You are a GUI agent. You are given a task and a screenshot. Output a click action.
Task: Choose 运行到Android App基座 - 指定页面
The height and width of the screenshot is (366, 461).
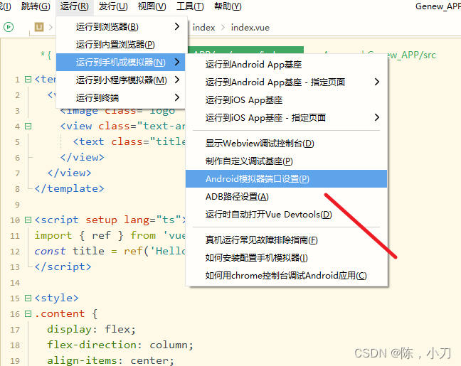[287, 82]
